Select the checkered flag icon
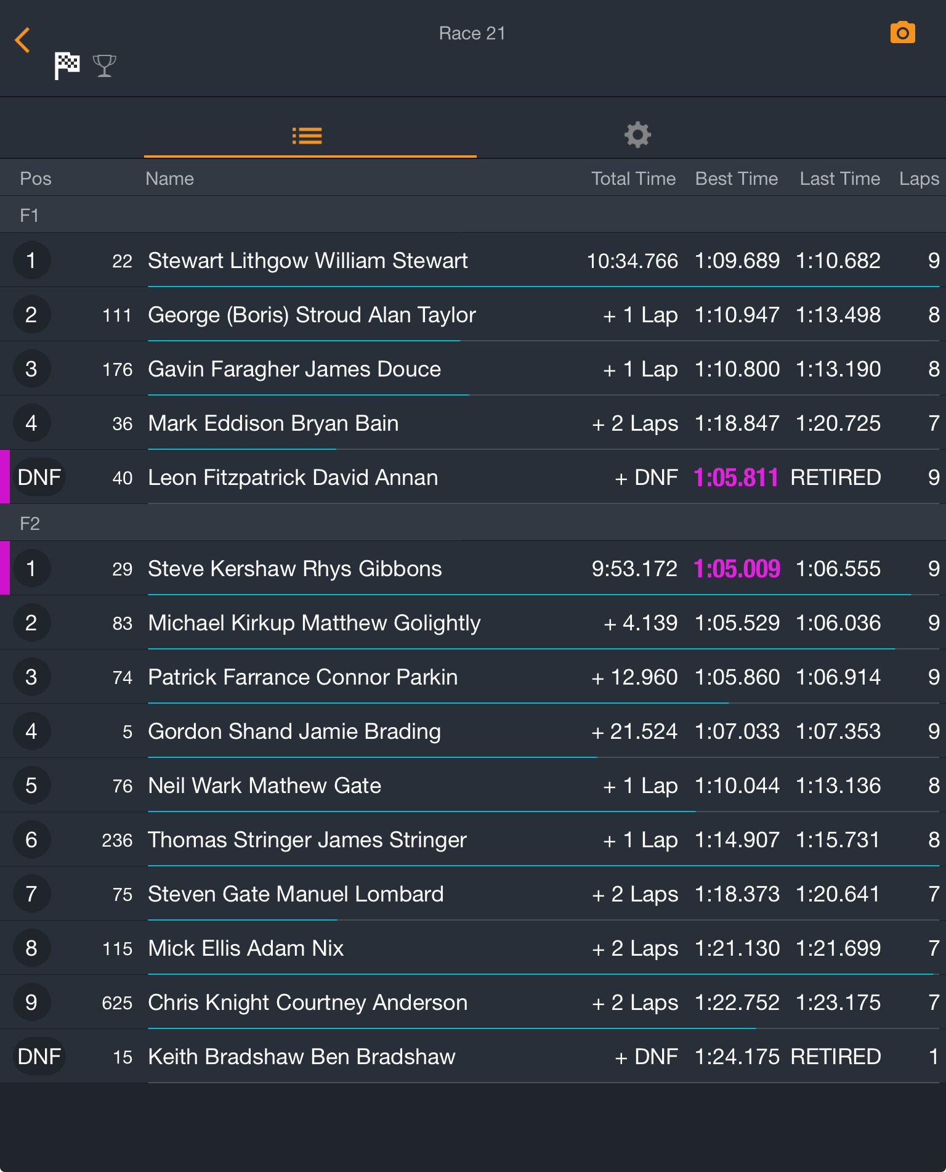946x1172 pixels. [67, 65]
